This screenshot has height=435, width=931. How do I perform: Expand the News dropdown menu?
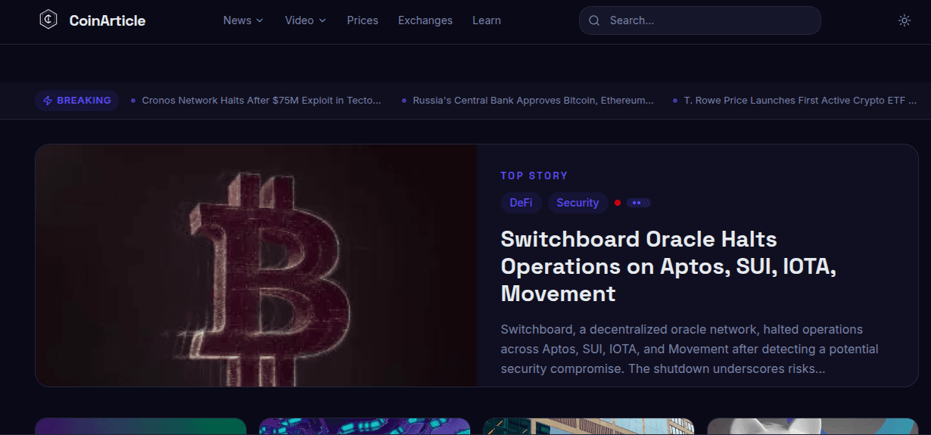point(243,20)
